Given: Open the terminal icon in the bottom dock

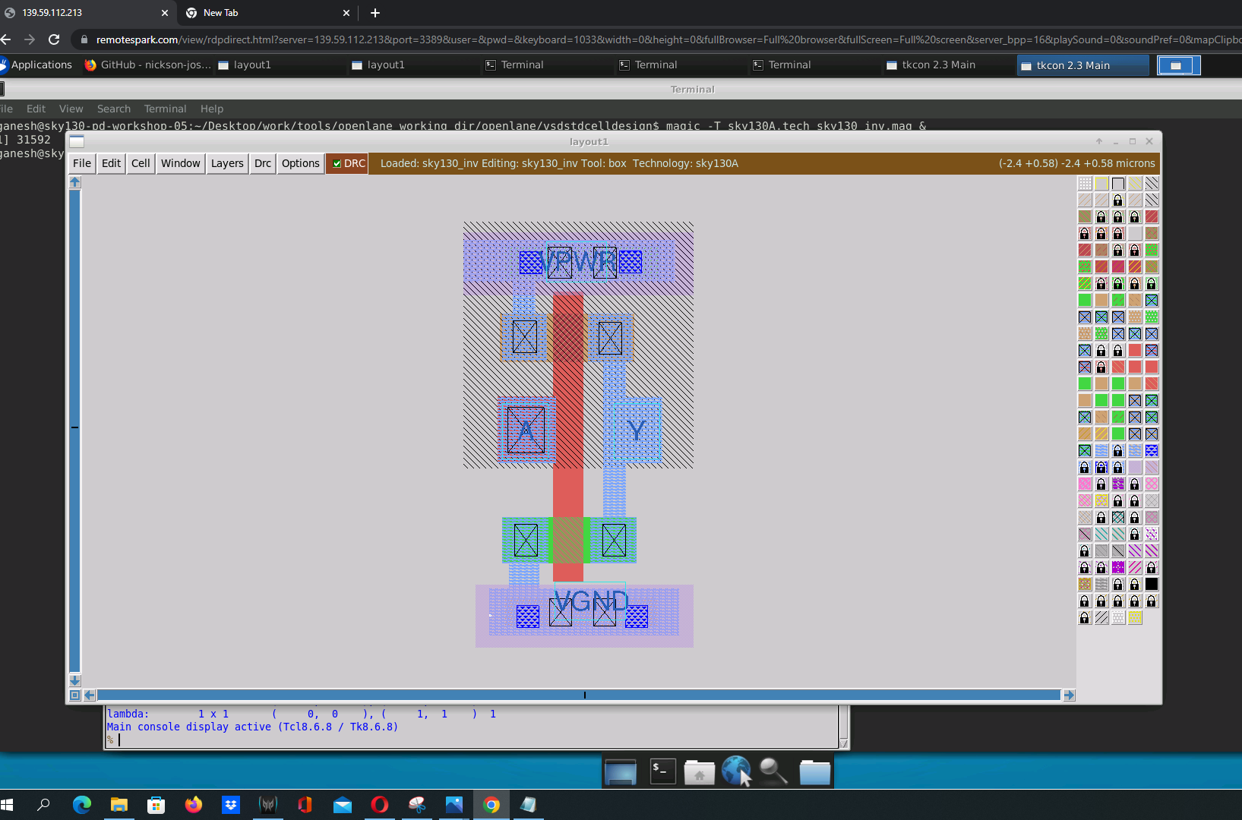Looking at the screenshot, I should [x=662, y=771].
